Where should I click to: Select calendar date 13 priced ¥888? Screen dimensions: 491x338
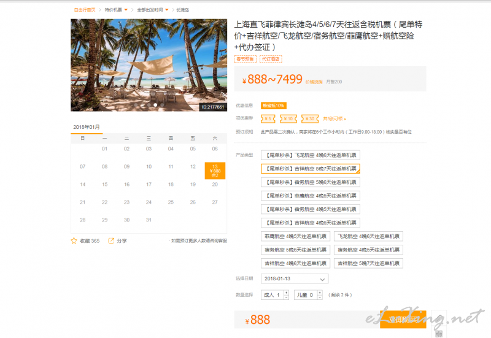215,171
